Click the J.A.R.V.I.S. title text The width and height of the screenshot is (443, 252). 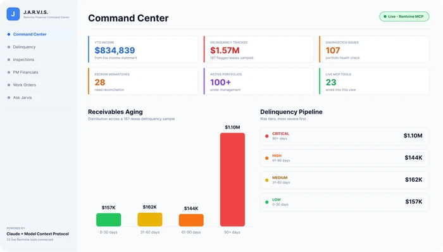coord(35,12)
